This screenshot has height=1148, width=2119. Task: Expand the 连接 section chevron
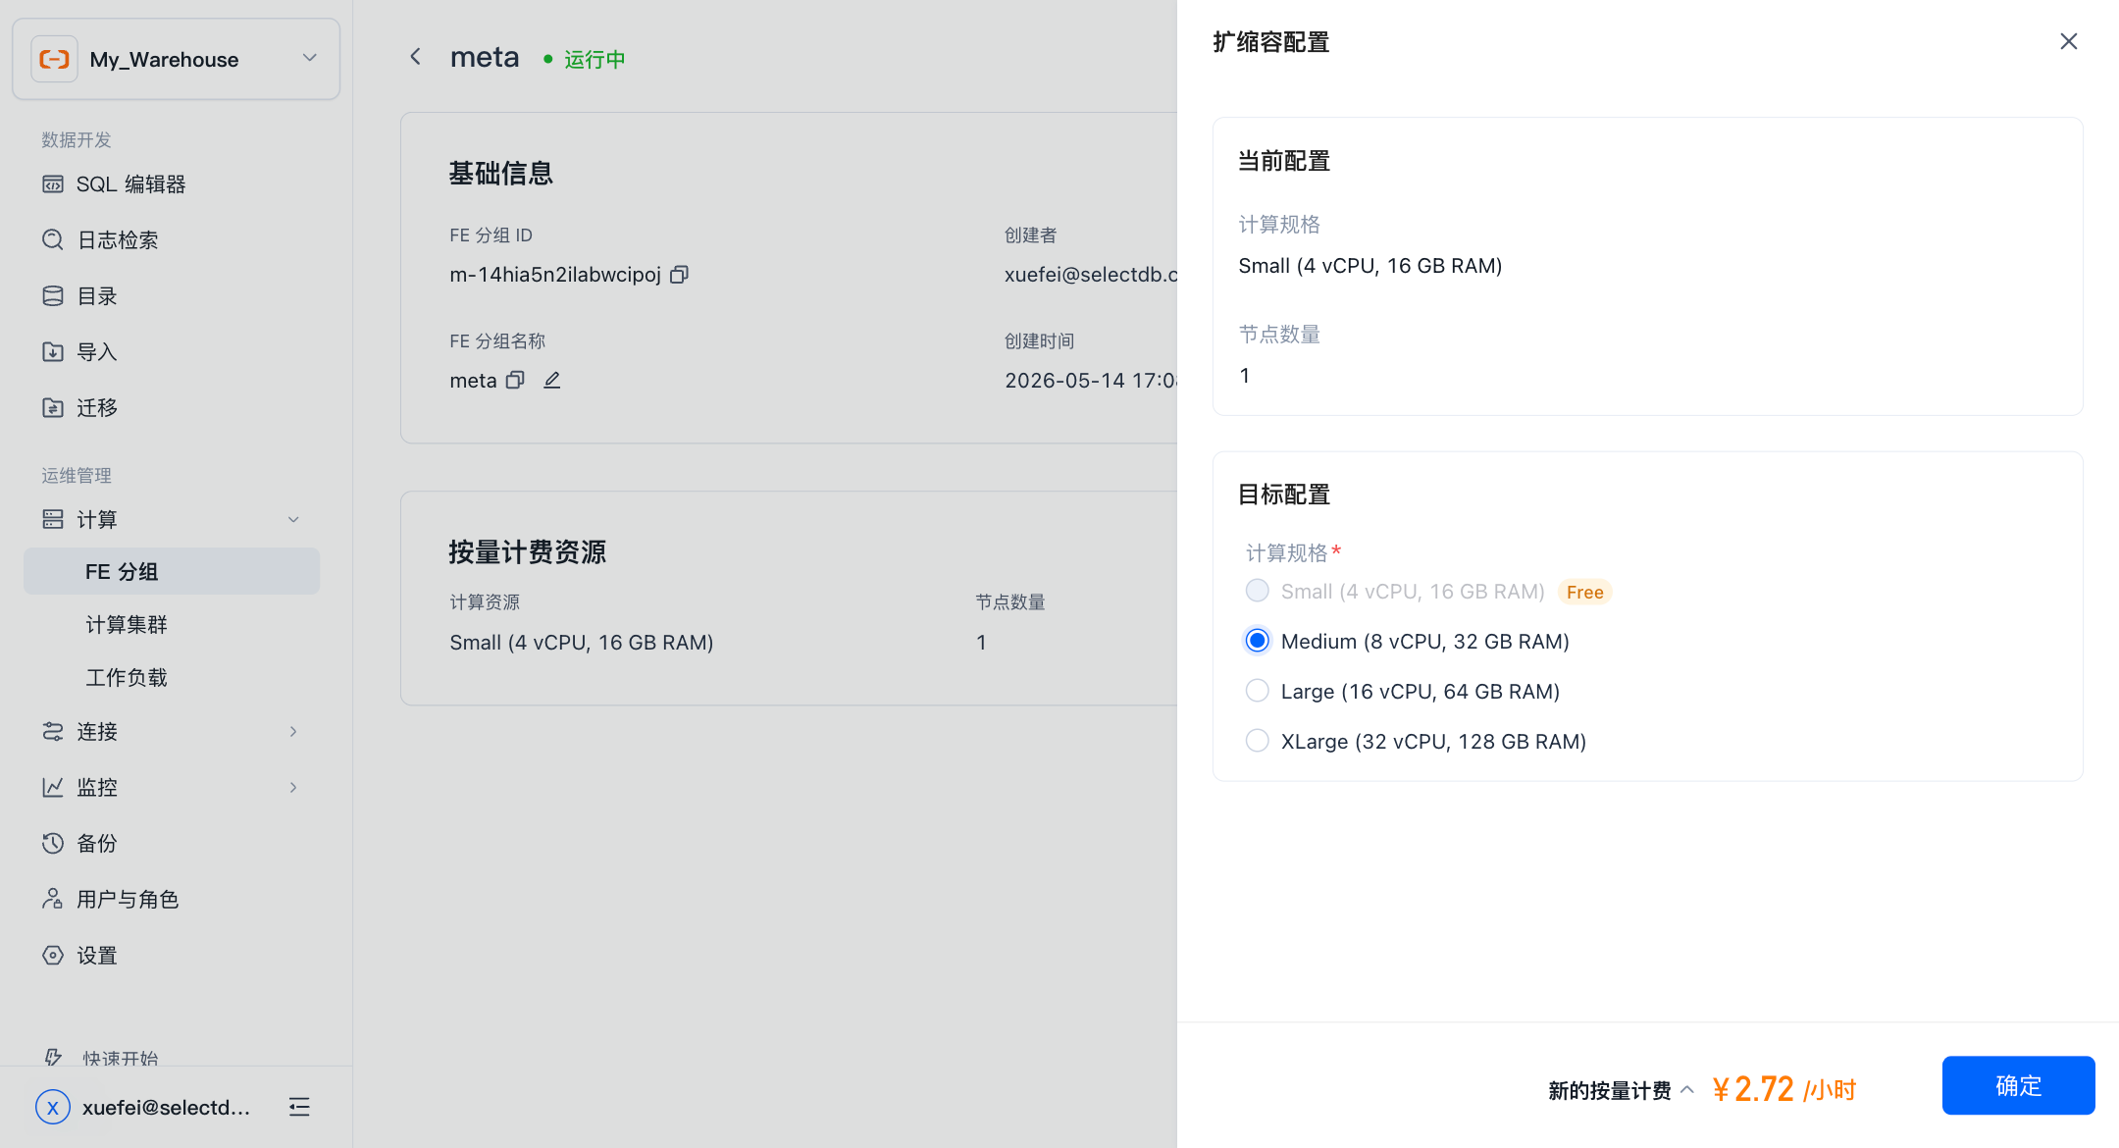pos(293,732)
